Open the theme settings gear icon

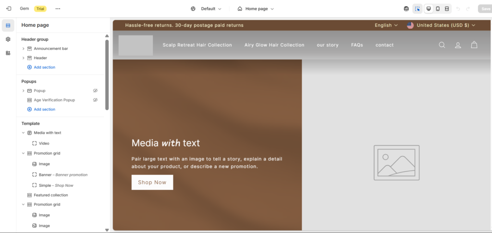pos(8,39)
